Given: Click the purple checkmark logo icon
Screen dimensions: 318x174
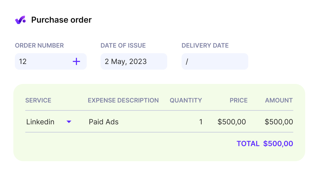Looking at the screenshot, I should pyautogui.click(x=20, y=19).
